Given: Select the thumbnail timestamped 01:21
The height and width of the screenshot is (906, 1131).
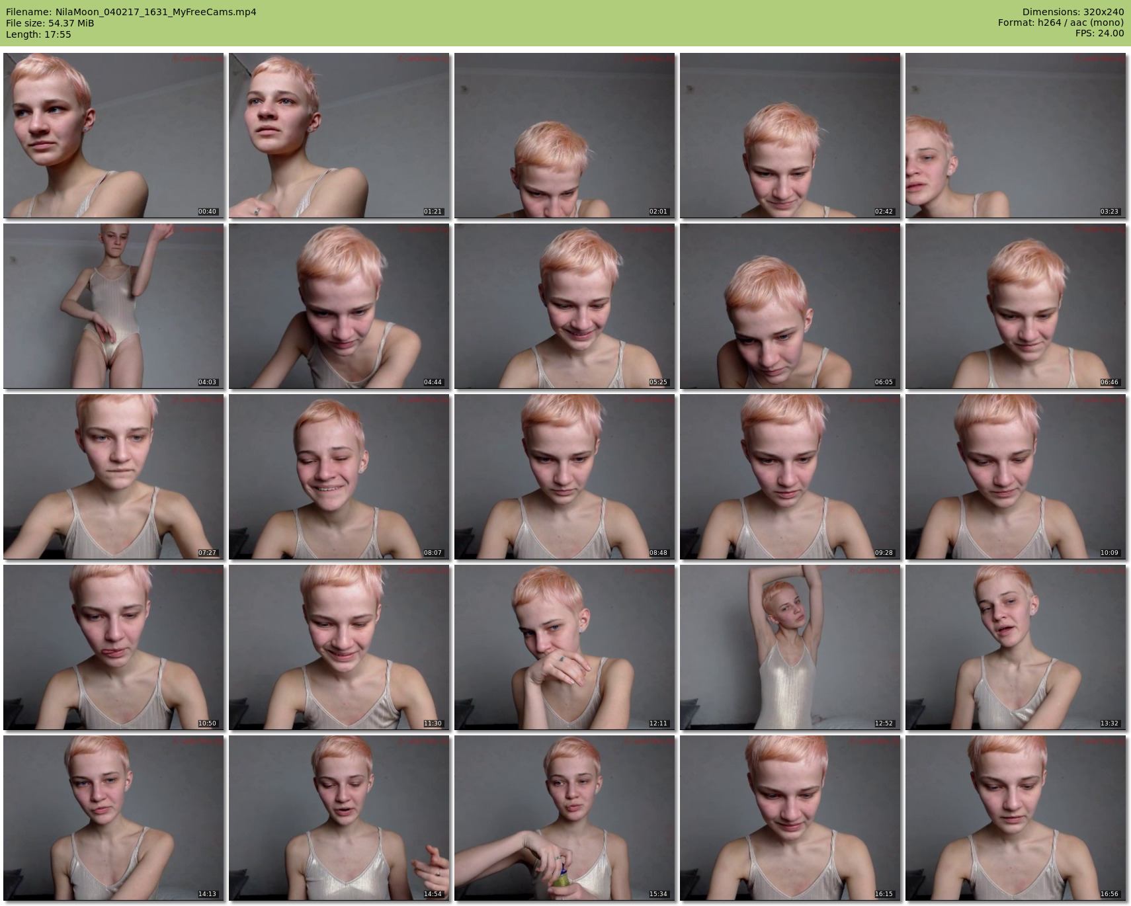Looking at the screenshot, I should pyautogui.click(x=339, y=136).
